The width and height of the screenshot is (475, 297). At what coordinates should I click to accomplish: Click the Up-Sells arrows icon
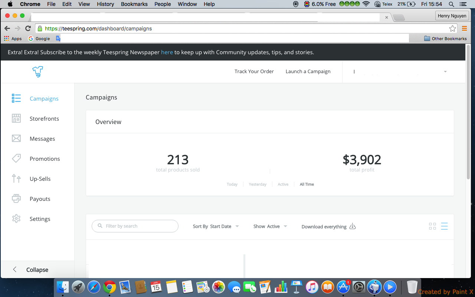coord(16,179)
